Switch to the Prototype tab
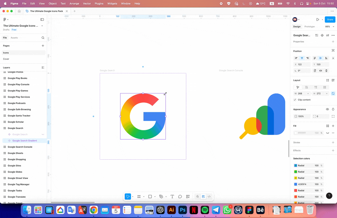The height and width of the screenshot is (218, 337). (x=309, y=27)
